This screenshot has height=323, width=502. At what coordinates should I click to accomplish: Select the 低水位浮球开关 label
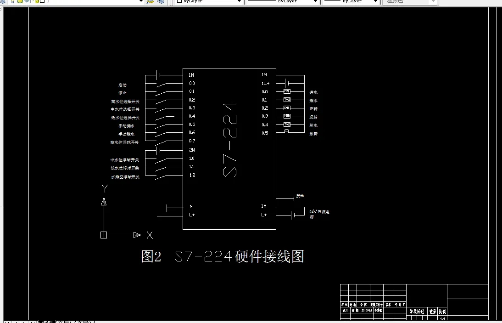pyautogui.click(x=125, y=168)
